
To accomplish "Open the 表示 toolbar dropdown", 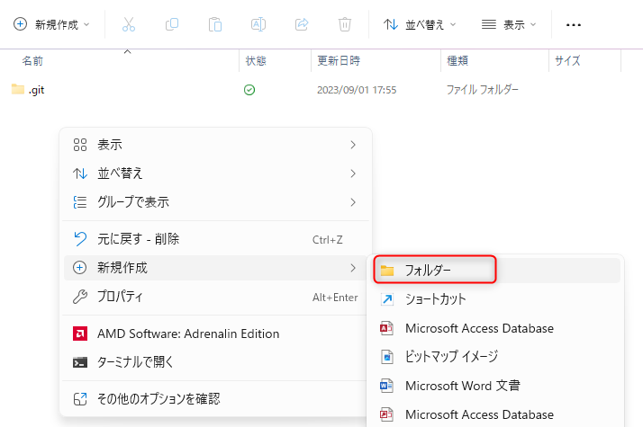I will click(509, 24).
